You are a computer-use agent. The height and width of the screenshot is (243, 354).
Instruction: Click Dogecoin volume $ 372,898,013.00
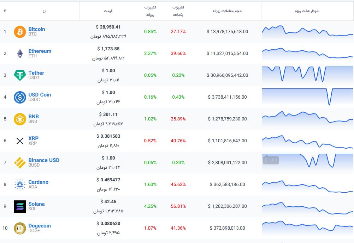(227, 228)
